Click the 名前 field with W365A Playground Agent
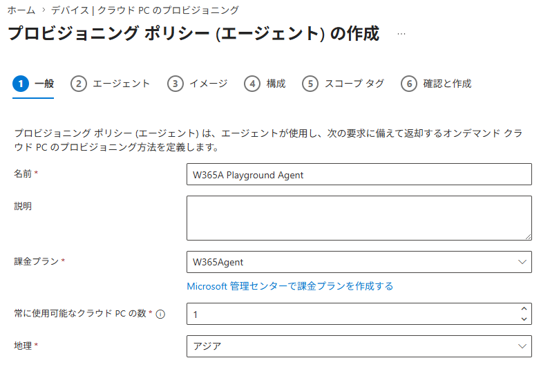Image resolution: width=550 pixels, height=376 pixels. (359, 174)
